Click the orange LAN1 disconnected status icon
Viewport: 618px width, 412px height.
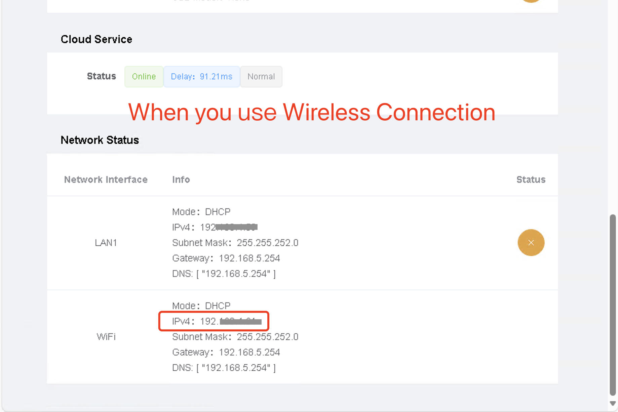(x=531, y=243)
